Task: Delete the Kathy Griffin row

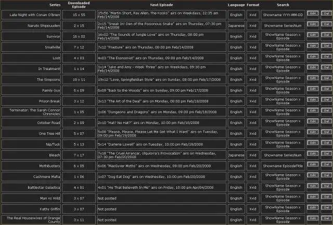Action: pyautogui.click(x=326, y=207)
